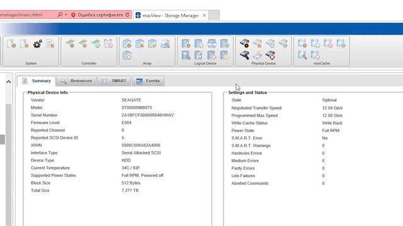Screen dimensions: 403x226
Task: Switch to the Summary tab
Action: click(37, 81)
